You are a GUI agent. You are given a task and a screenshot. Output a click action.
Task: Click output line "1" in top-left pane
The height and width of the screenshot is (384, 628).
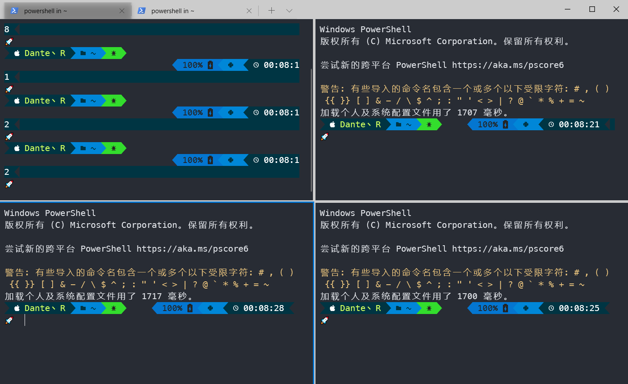point(7,77)
